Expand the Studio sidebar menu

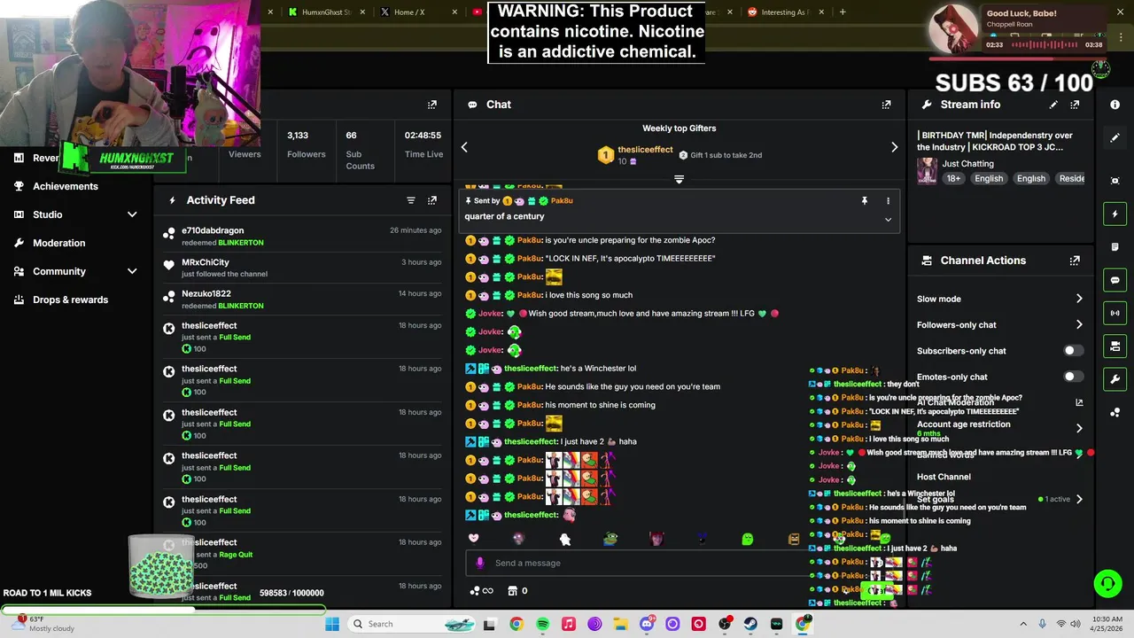click(132, 214)
